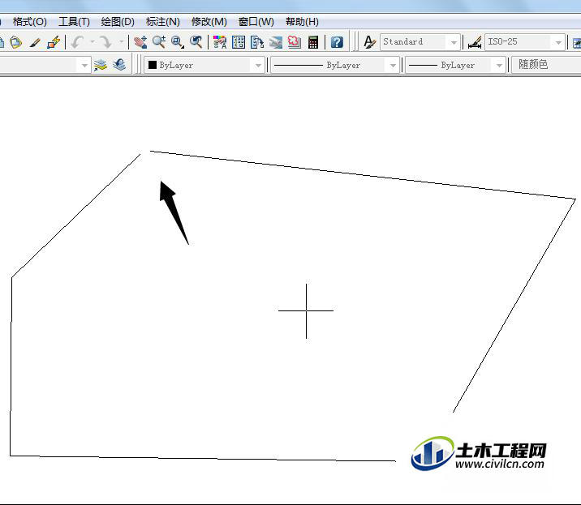Click the Help question mark icon
The width and height of the screenshot is (581, 505).
point(337,42)
